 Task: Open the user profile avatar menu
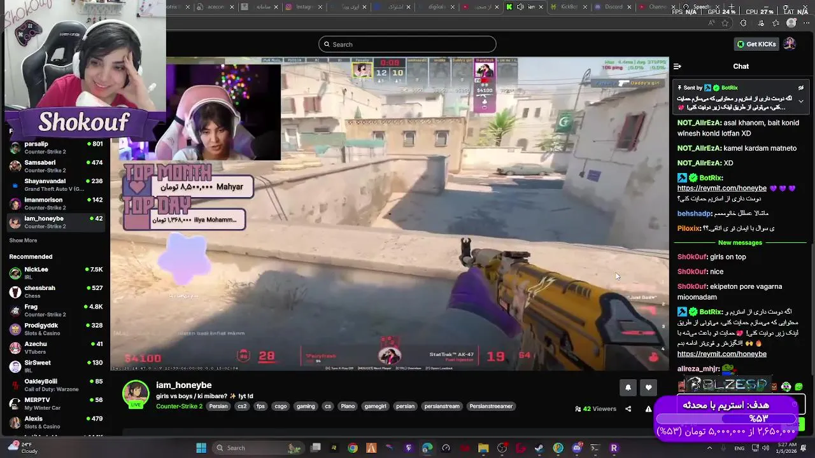(x=790, y=44)
